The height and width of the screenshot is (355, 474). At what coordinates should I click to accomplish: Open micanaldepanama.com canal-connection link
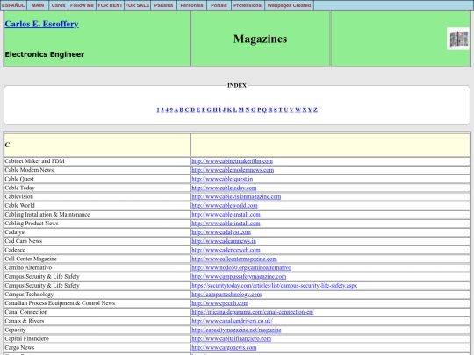tap(253, 312)
